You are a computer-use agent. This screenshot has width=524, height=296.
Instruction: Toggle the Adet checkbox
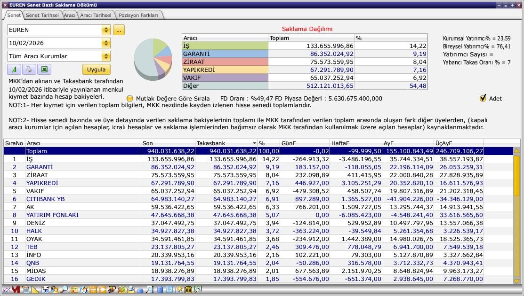pyautogui.click(x=483, y=98)
